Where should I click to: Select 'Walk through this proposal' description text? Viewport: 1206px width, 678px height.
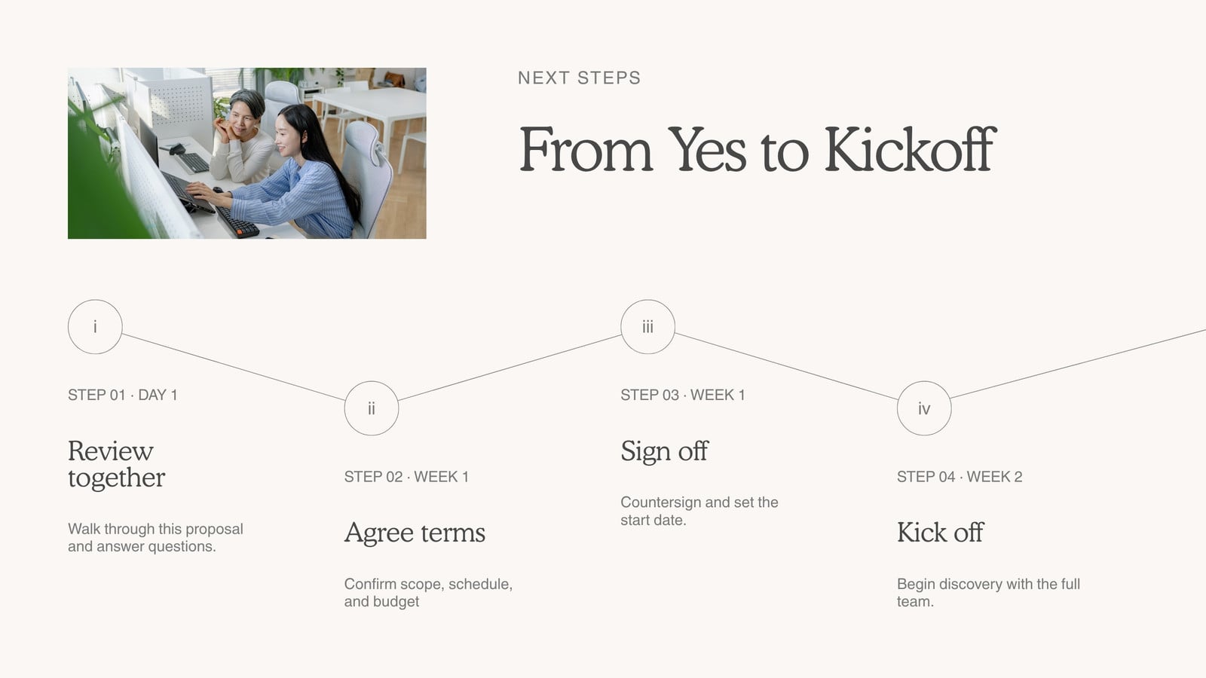tap(155, 529)
